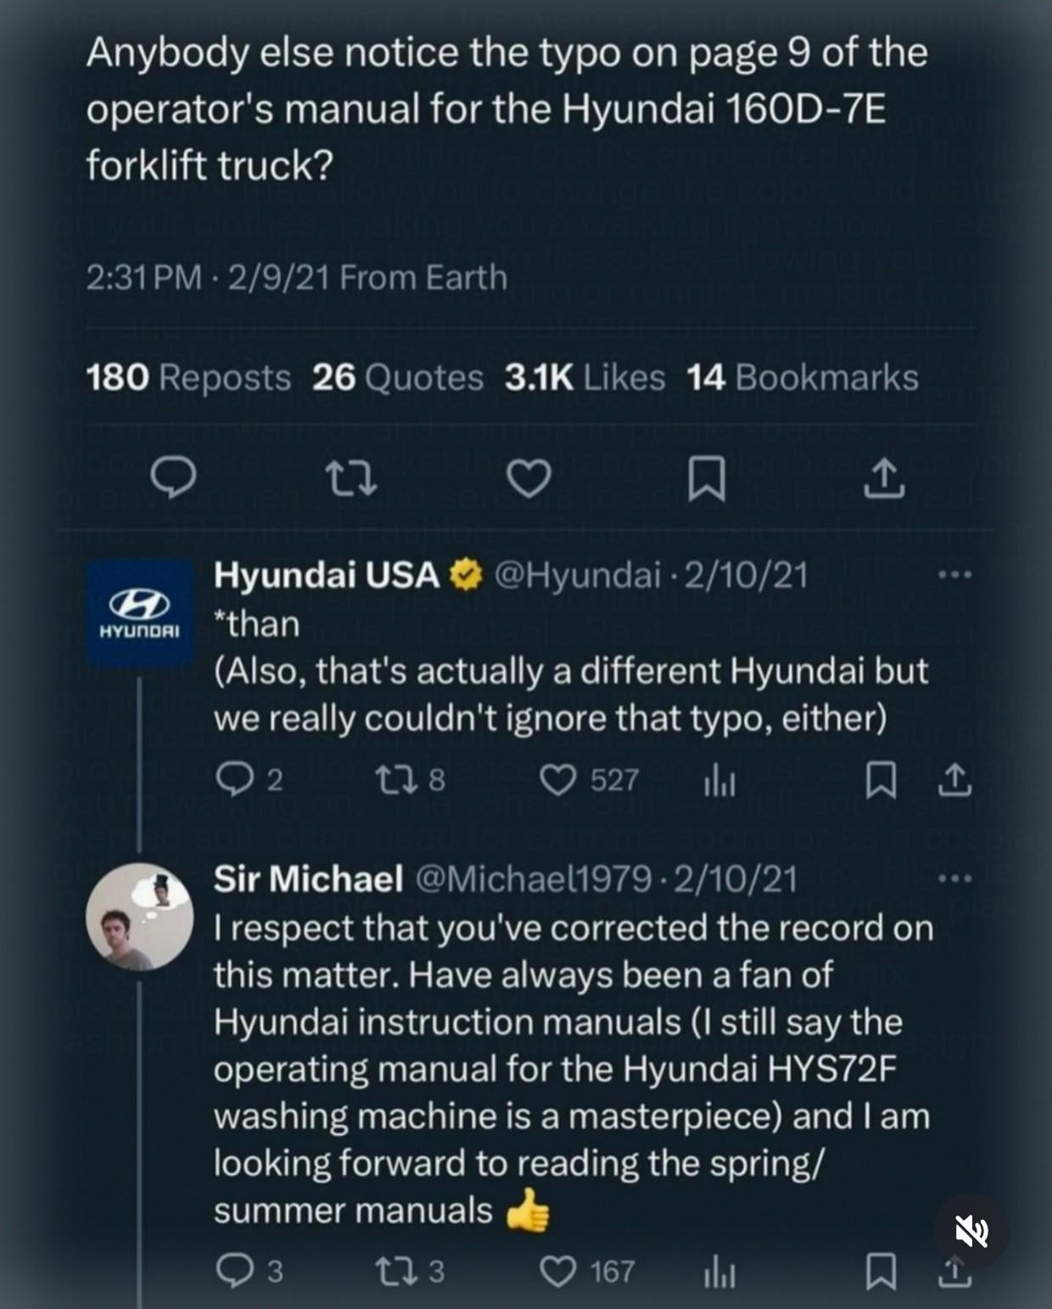Open more options on Hyundai USA reply
This screenshot has height=1309, width=1052.
(954, 576)
